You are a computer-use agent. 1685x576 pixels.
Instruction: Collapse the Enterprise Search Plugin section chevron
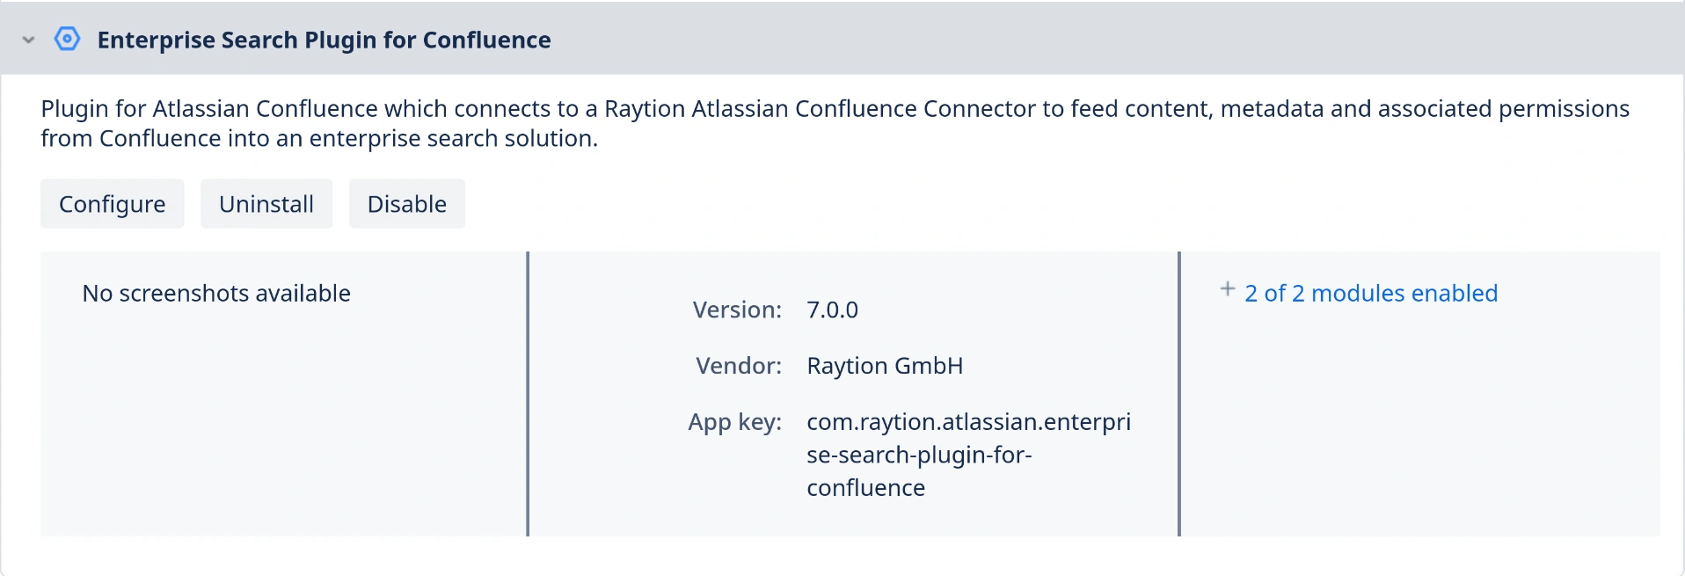coord(28,40)
